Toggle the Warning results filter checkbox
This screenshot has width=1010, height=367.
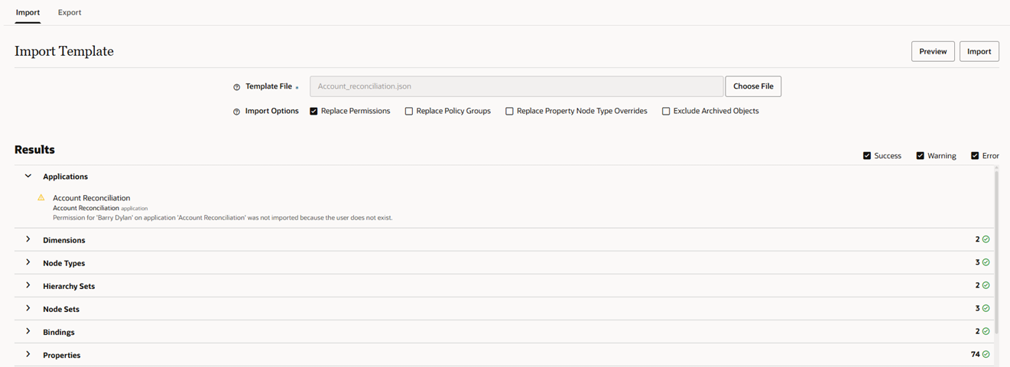[921, 155]
